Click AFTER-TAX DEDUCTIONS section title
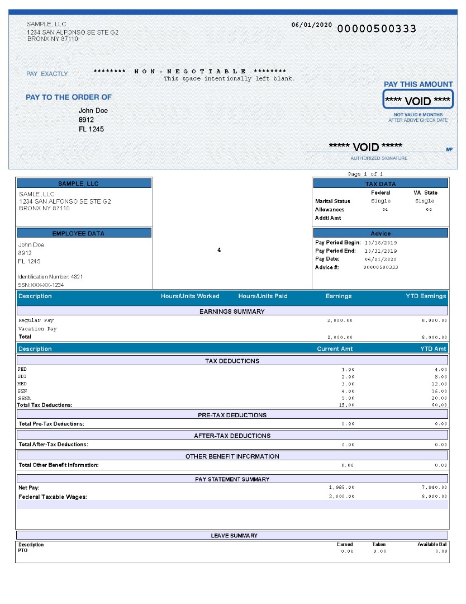This screenshot has height=604, width=466. 232,436
